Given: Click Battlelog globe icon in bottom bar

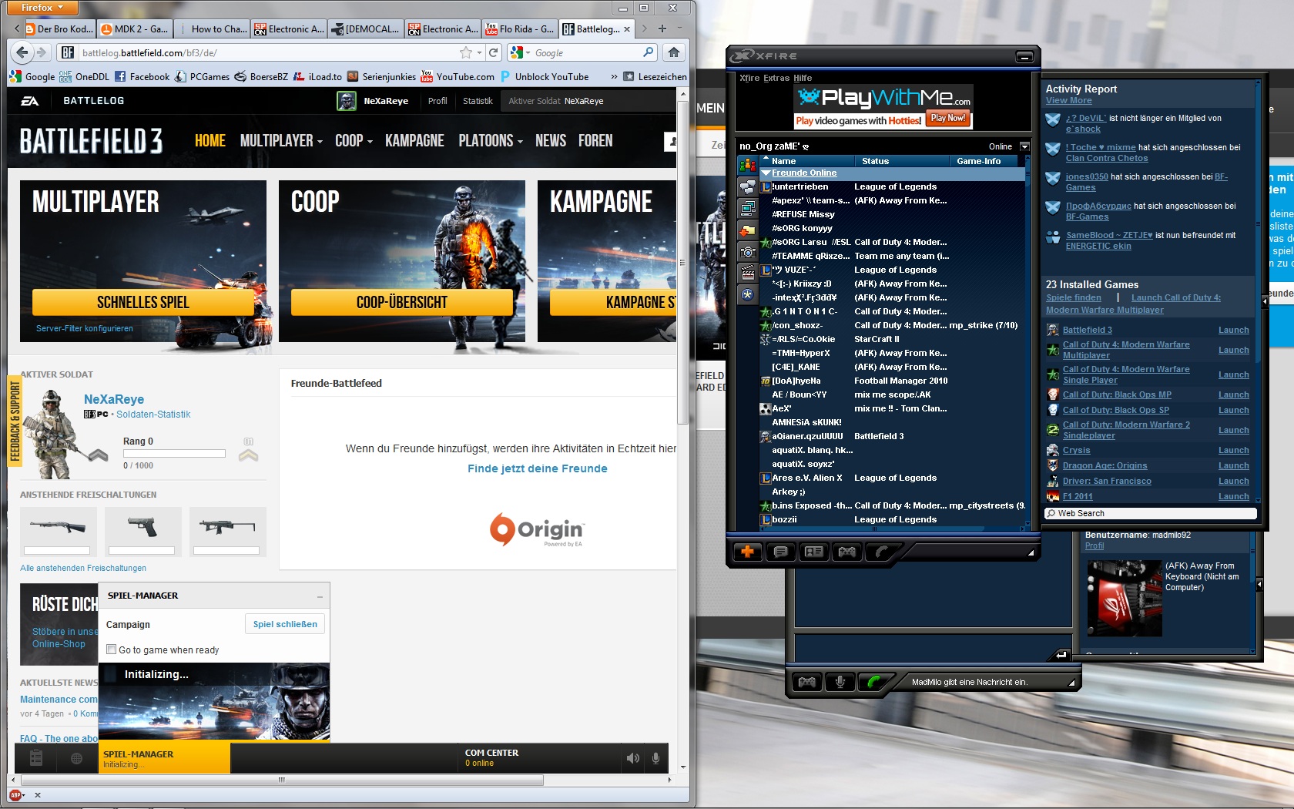Looking at the screenshot, I should coord(76,759).
